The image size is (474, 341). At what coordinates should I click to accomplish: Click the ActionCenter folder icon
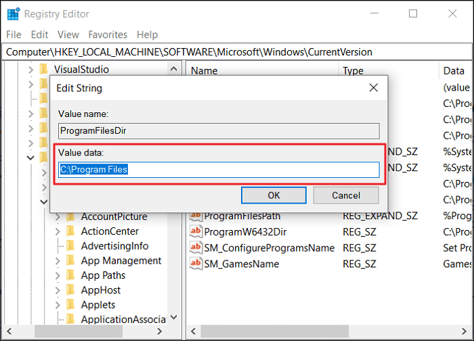click(x=70, y=231)
